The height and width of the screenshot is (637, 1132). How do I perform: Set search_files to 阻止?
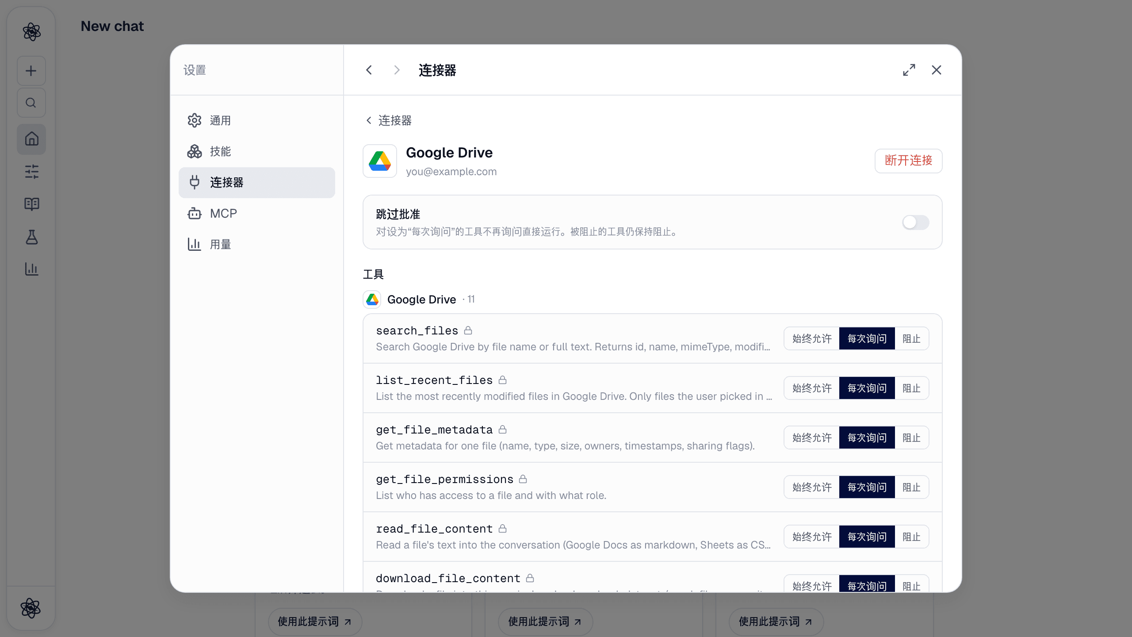click(912, 338)
